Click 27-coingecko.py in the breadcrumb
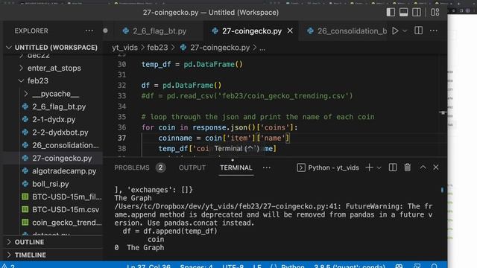 coord(220,48)
